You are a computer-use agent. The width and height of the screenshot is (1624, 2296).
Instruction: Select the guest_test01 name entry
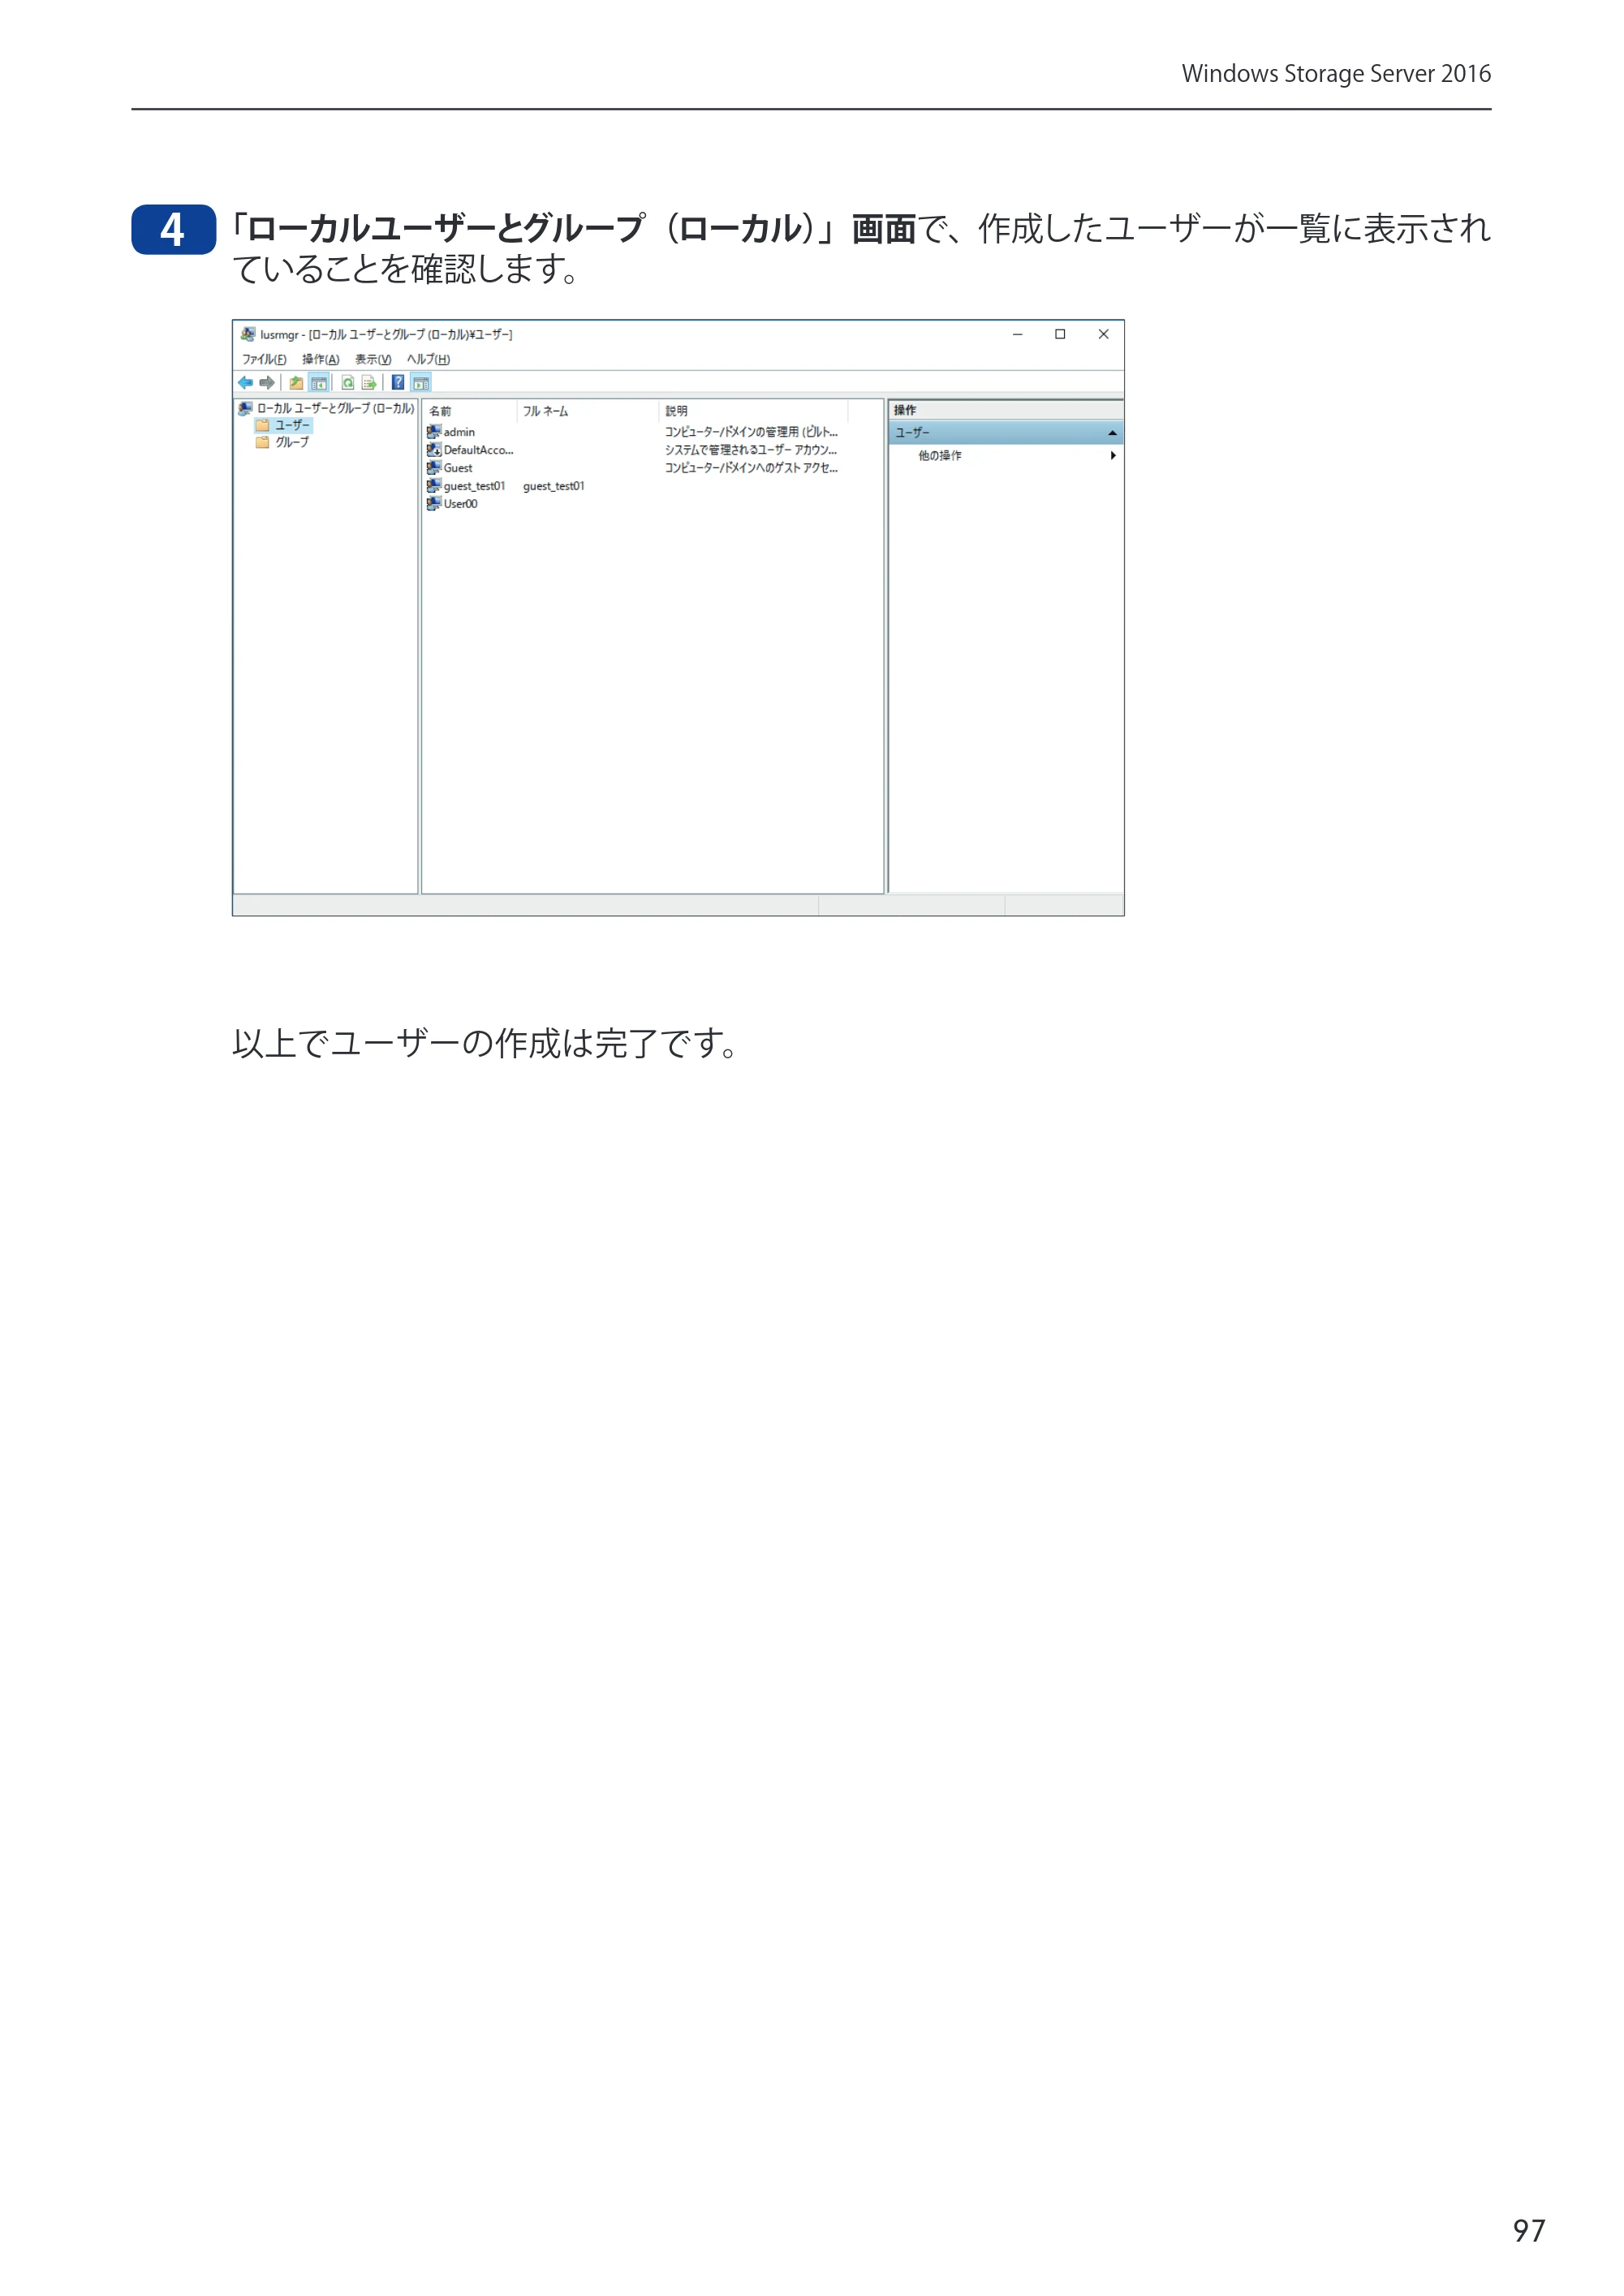475,486
